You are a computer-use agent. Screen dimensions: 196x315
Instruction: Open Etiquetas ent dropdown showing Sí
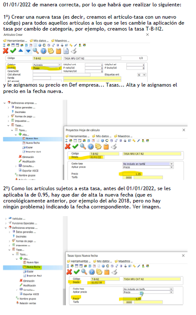click(x=144, y=75)
